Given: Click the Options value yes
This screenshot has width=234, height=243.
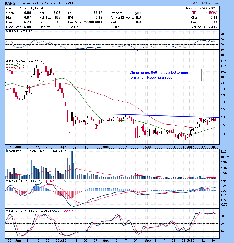Looking at the screenshot, I should pos(138,13).
